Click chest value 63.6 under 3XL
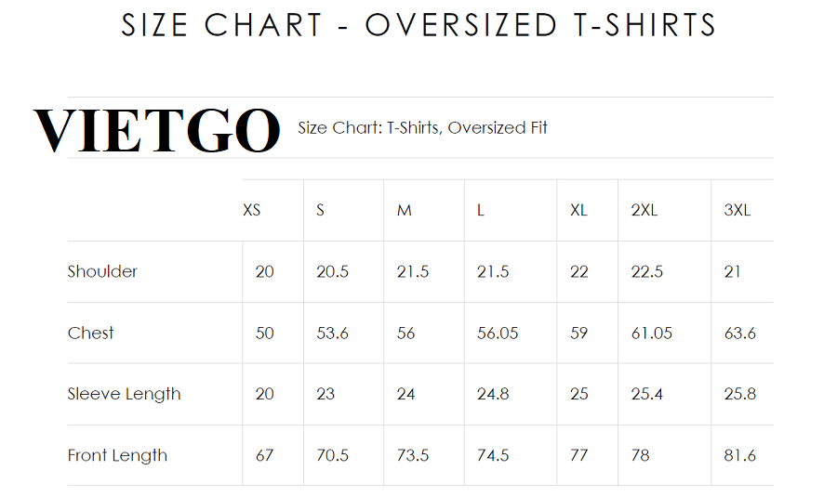Image resolution: width=837 pixels, height=497 pixels. [740, 334]
